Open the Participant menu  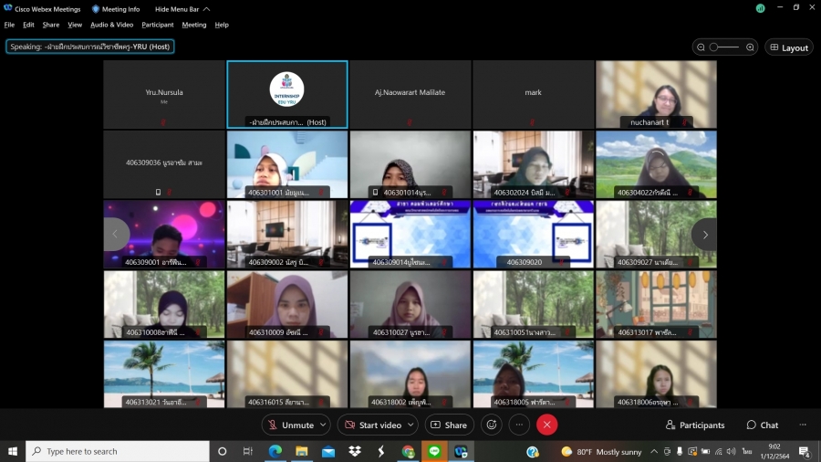158,25
